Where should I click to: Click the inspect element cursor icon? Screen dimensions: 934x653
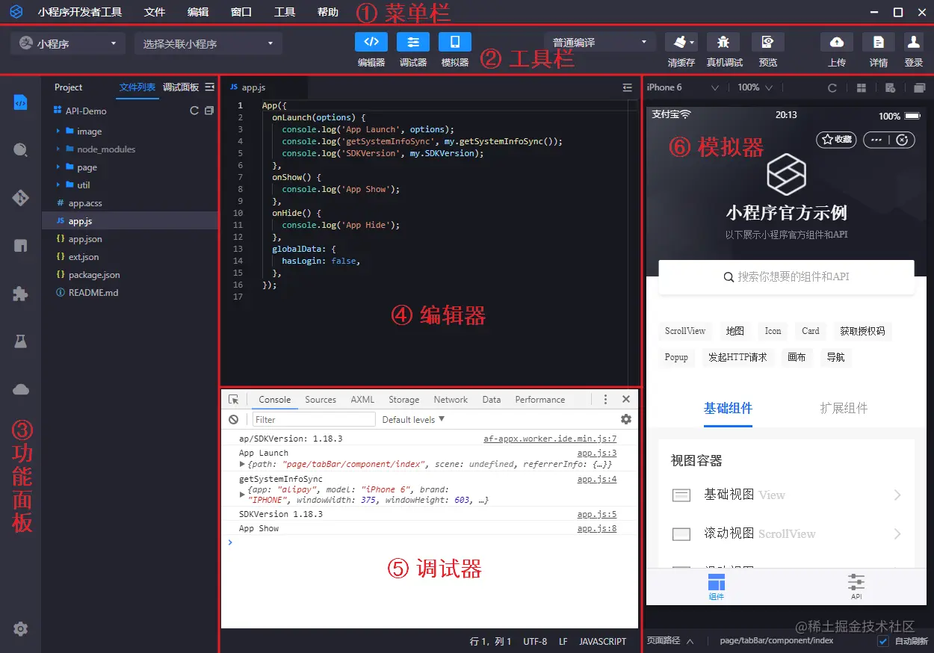[x=234, y=400]
